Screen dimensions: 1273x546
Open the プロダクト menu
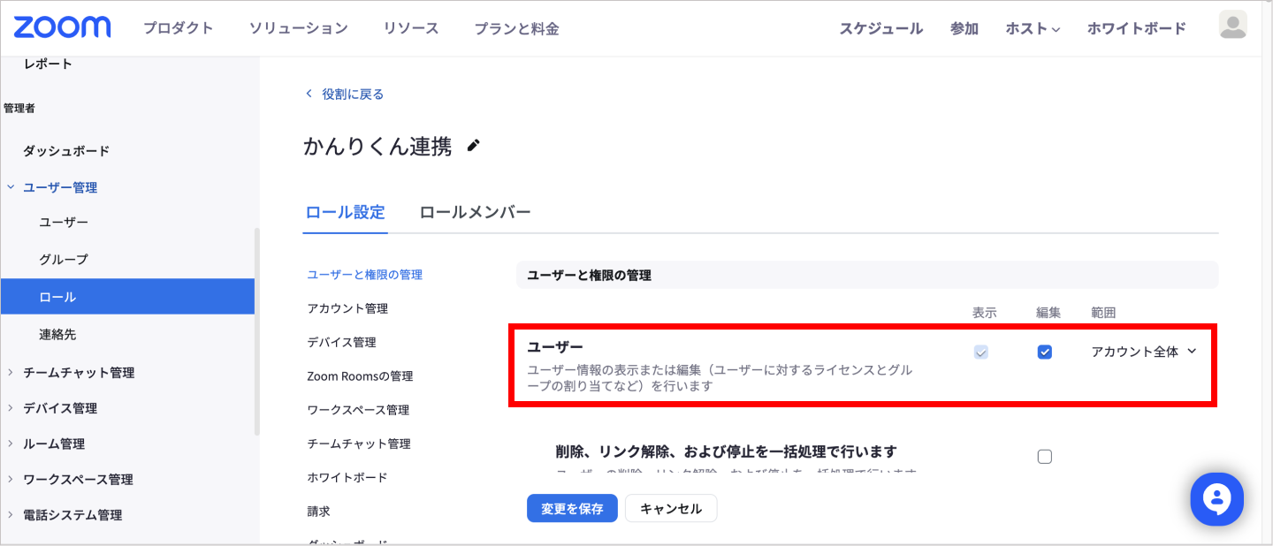(x=178, y=27)
